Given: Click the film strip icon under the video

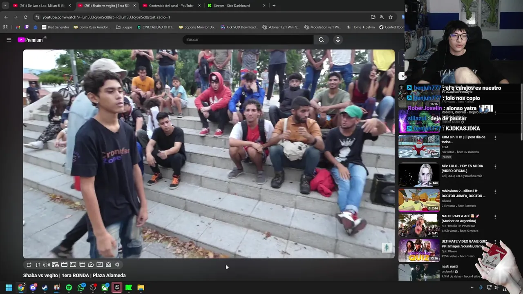Looking at the screenshot, I should [82, 265].
